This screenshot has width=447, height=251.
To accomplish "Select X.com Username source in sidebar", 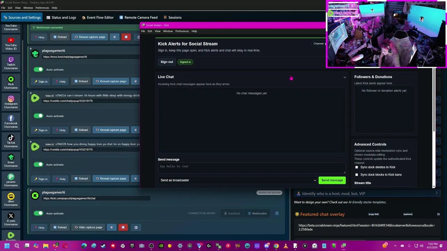I will pos(11,220).
